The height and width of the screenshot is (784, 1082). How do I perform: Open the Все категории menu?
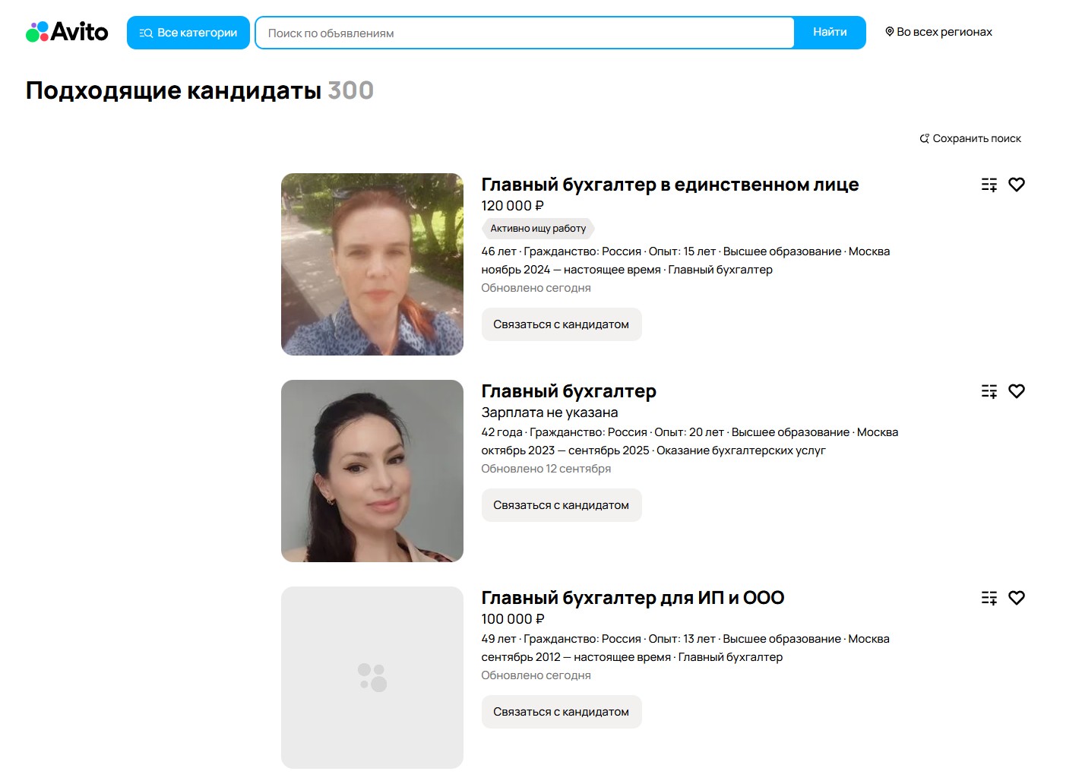click(x=188, y=33)
